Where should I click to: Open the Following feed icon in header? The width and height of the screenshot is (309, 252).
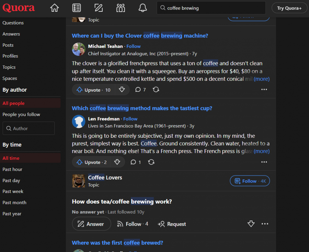tap(77, 8)
